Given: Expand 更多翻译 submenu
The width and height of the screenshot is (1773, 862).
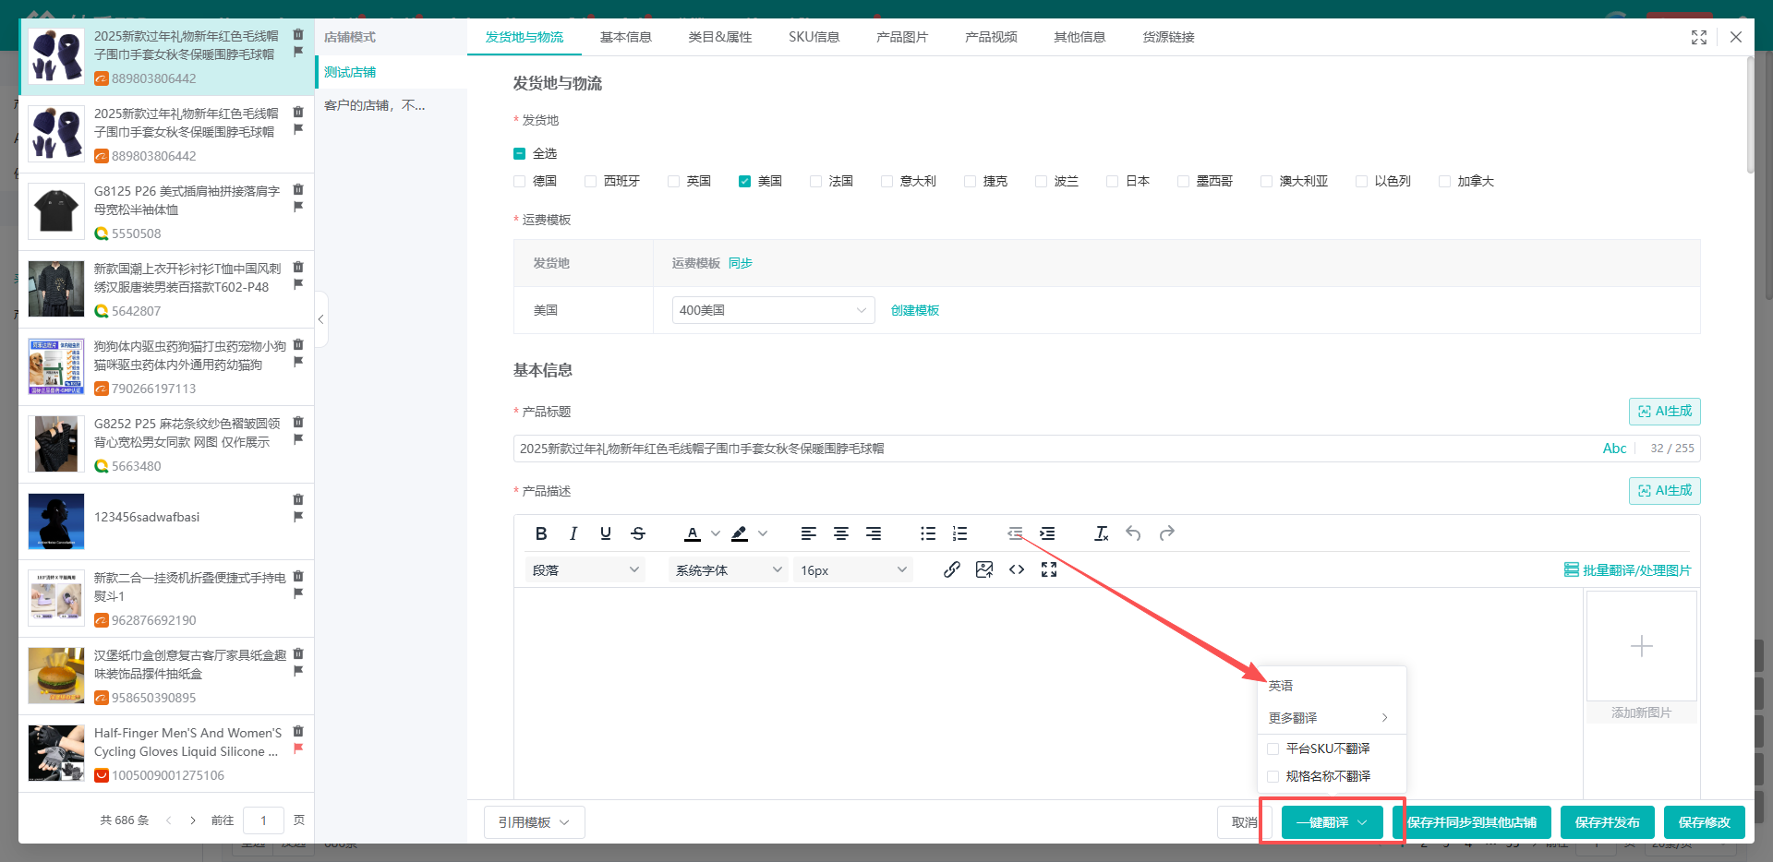Looking at the screenshot, I should pos(1332,717).
